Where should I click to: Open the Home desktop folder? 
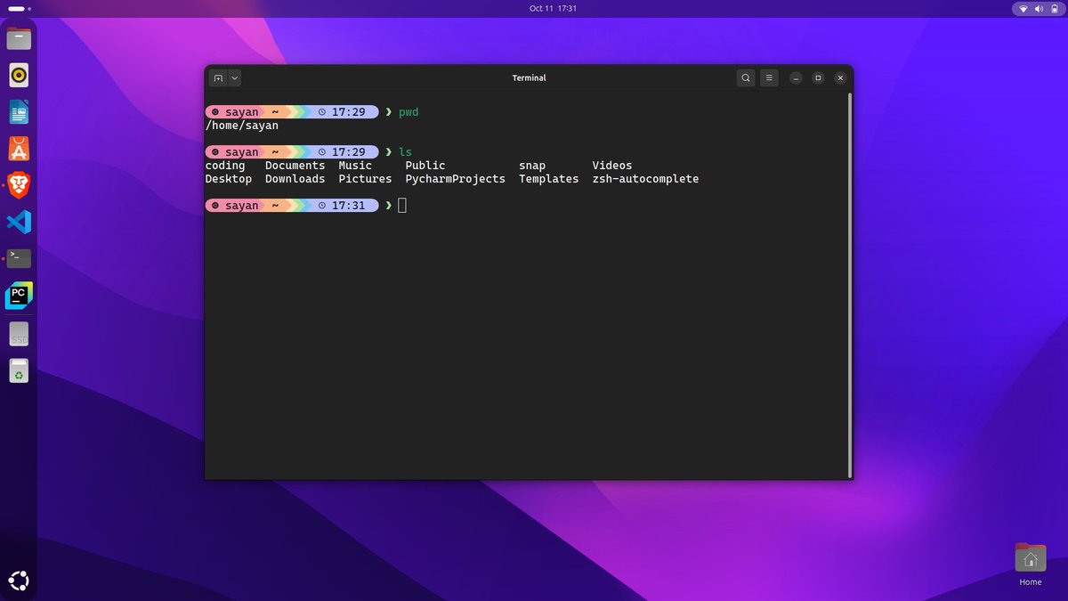[x=1031, y=564]
